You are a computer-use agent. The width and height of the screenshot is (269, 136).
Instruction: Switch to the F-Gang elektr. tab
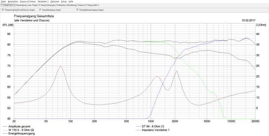[92, 5]
